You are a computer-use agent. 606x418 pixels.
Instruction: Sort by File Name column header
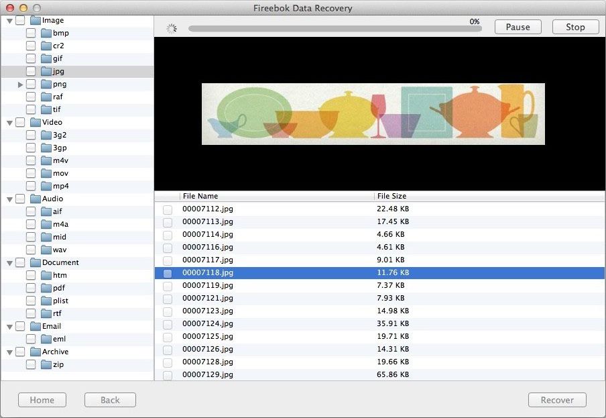[x=277, y=196]
